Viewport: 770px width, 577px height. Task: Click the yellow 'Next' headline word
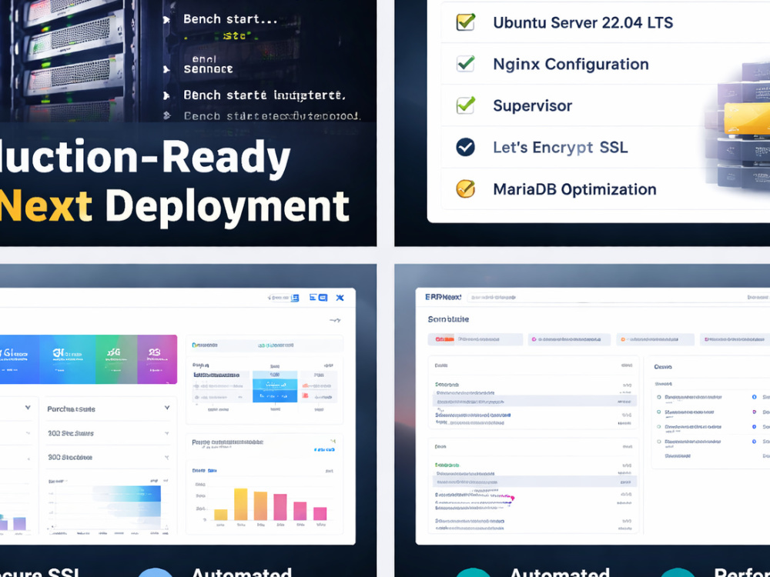click(x=45, y=206)
